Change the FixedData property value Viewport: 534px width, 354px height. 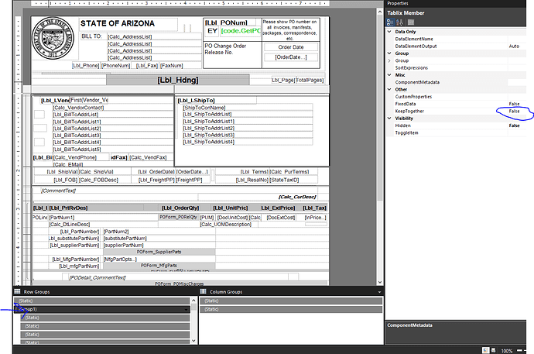tap(514, 104)
